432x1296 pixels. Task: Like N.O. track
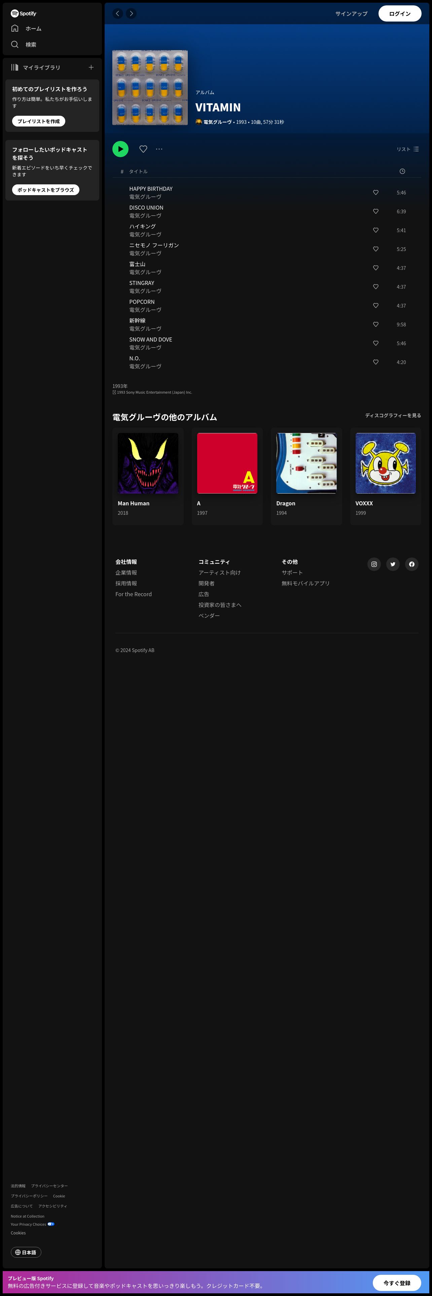(376, 362)
